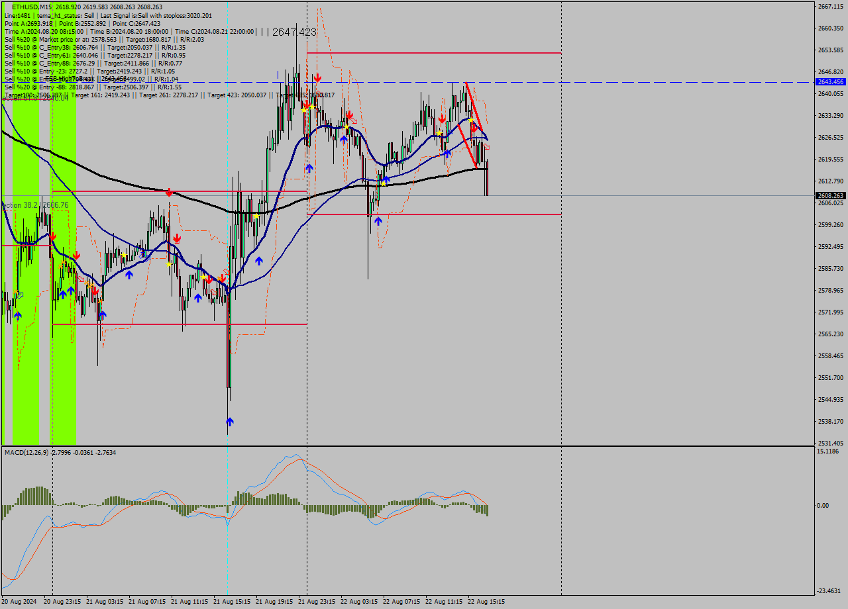Click the 2544.935 price axis label

[831, 400]
